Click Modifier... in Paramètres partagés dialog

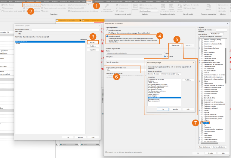point(188,80)
